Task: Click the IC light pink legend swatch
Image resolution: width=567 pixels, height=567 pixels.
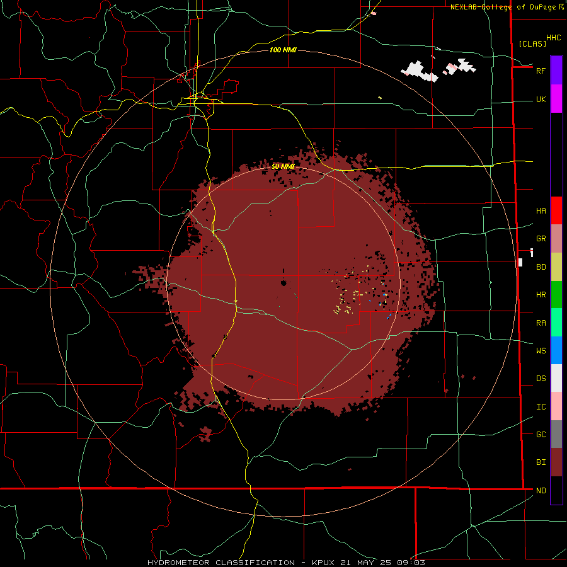Action: [556, 406]
